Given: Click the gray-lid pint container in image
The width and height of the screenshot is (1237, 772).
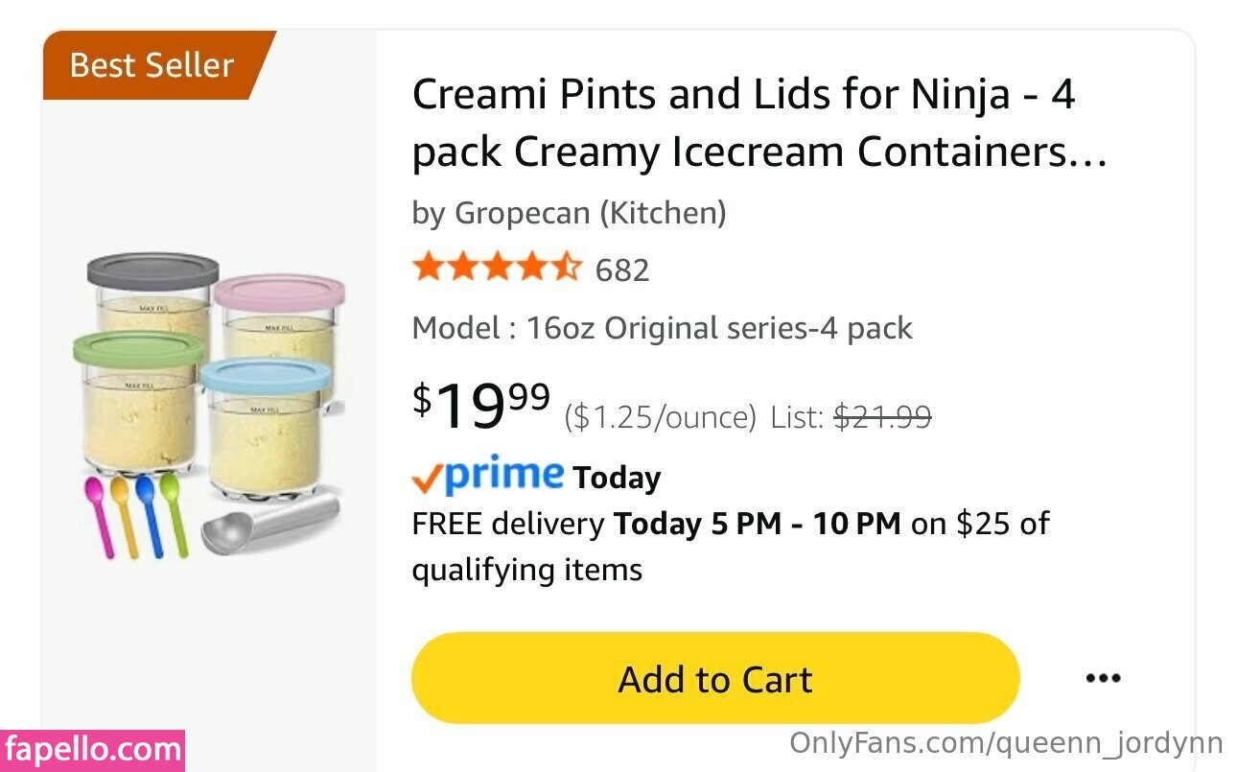Looking at the screenshot, I should click(x=153, y=288).
